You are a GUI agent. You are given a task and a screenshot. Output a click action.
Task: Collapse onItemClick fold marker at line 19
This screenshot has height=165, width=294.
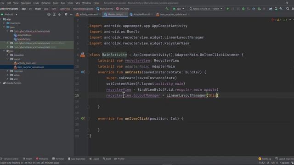[x=88, y=119]
